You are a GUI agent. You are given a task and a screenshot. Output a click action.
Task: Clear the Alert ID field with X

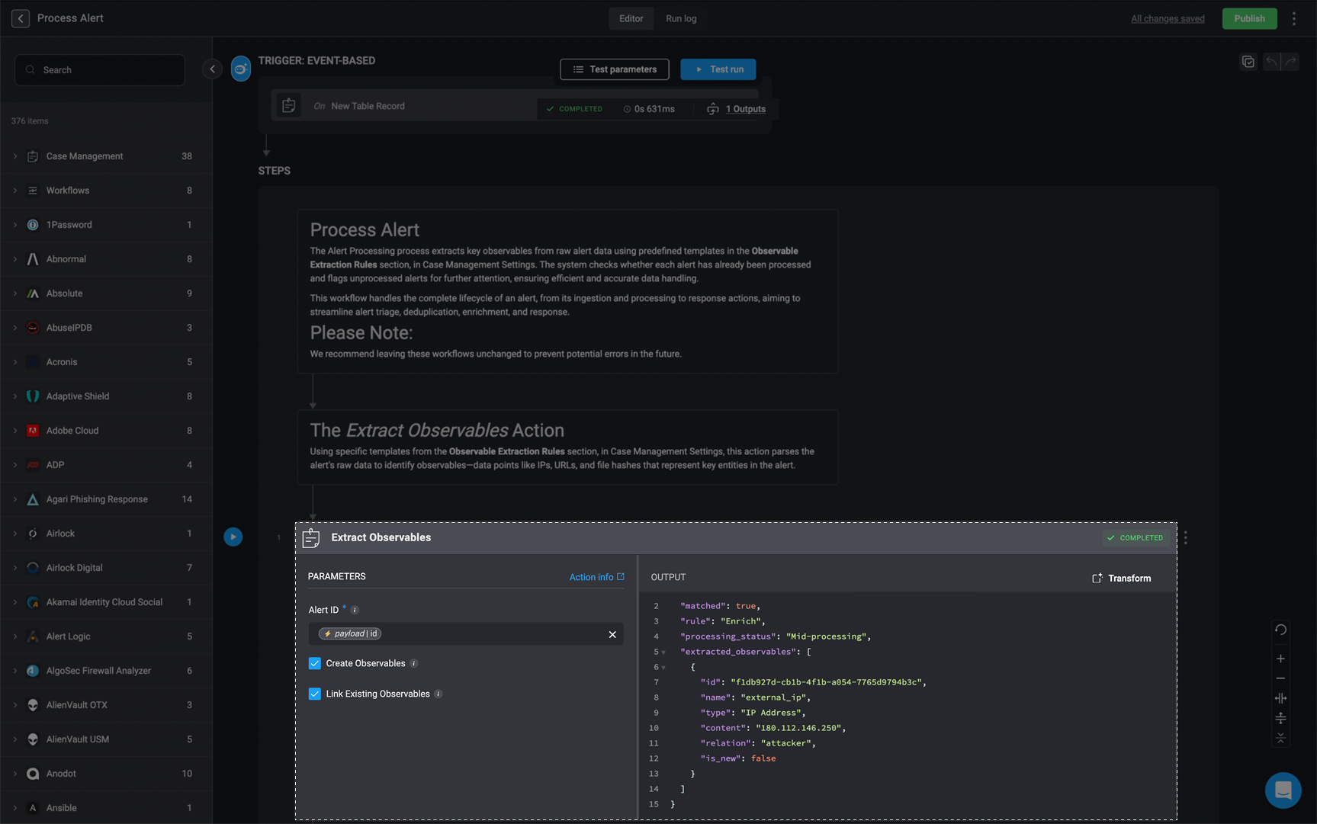click(612, 634)
